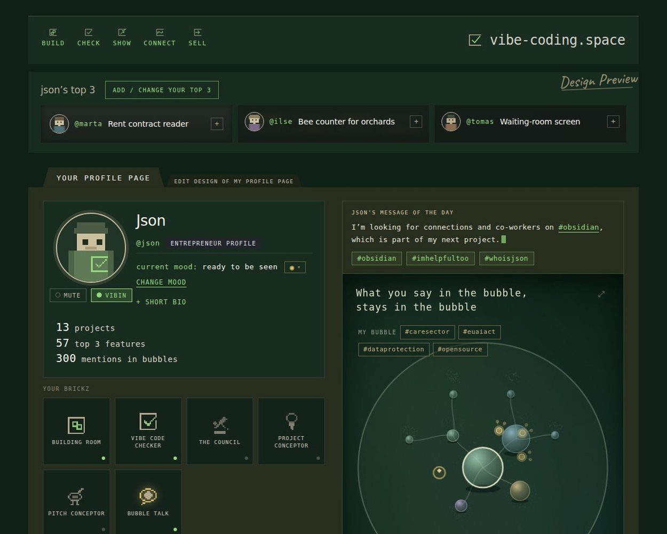This screenshot has height=534, width=667.
Task: Click the @json handle
Action: point(148,244)
